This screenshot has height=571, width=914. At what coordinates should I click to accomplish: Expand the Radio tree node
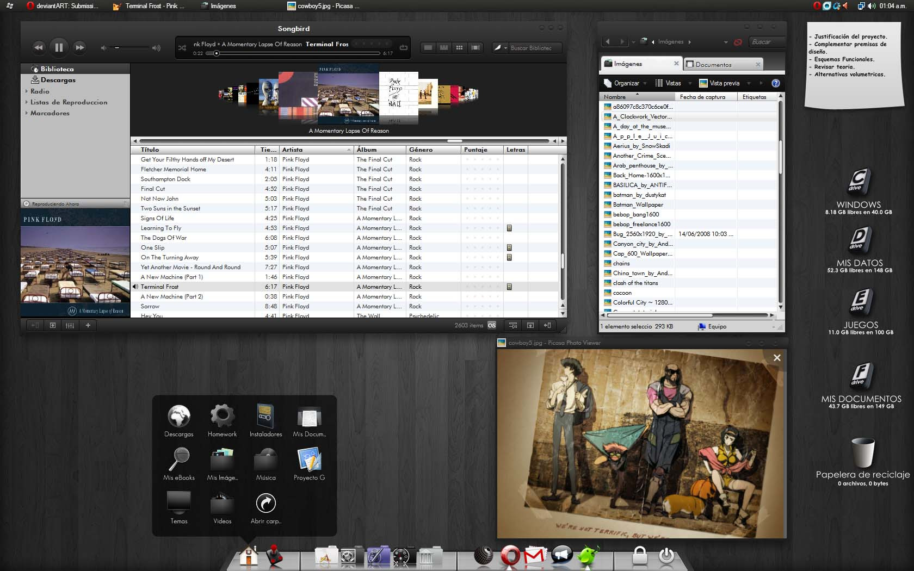(26, 91)
